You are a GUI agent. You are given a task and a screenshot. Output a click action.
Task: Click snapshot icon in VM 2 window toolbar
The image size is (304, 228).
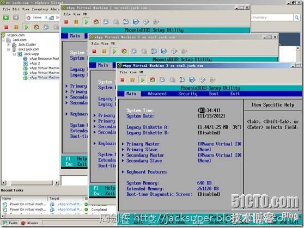[134, 51]
